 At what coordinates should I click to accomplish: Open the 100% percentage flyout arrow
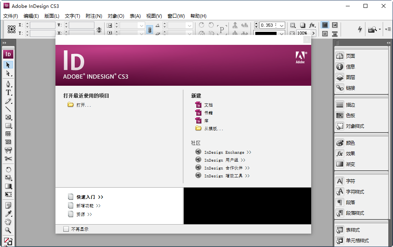[x=313, y=33]
